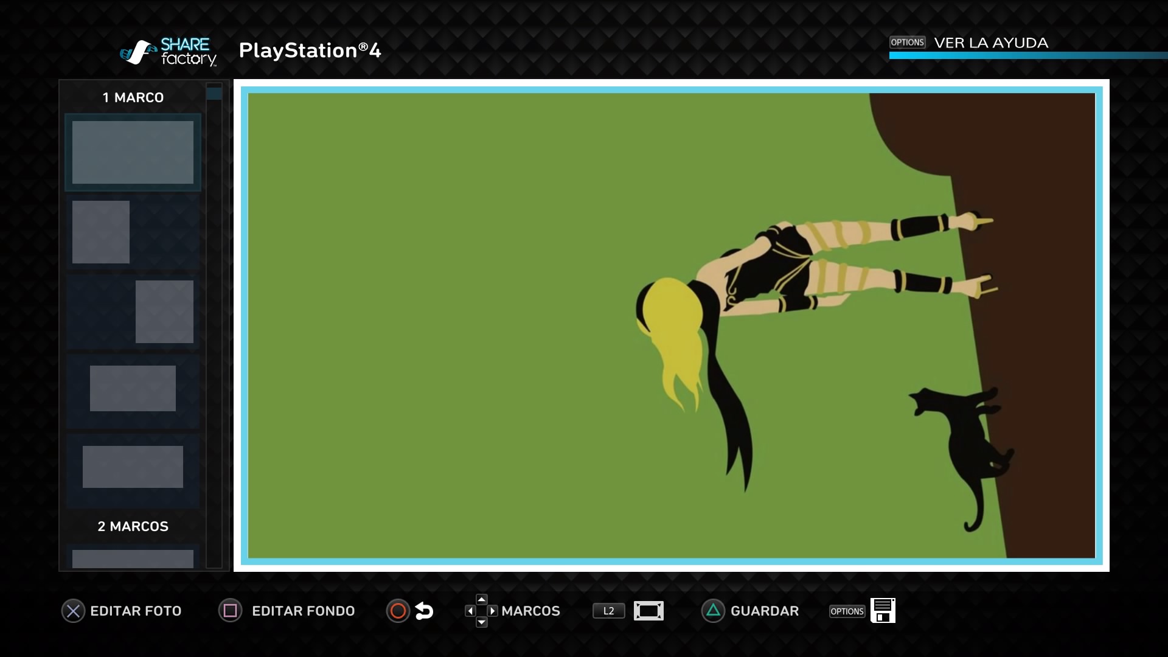Click the cross button icon for Editar Foto

[x=73, y=611]
